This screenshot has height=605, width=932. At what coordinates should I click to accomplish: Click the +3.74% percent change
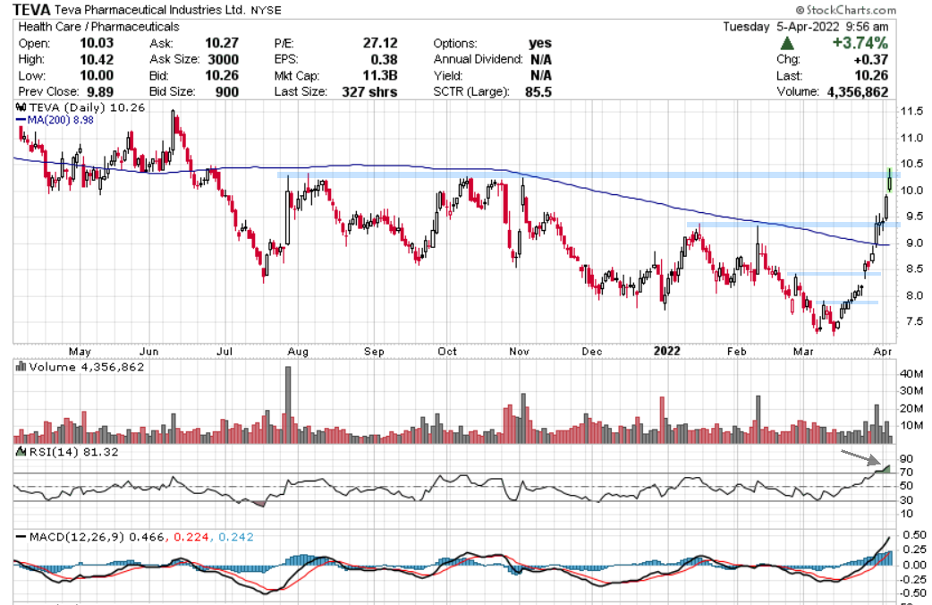(860, 43)
